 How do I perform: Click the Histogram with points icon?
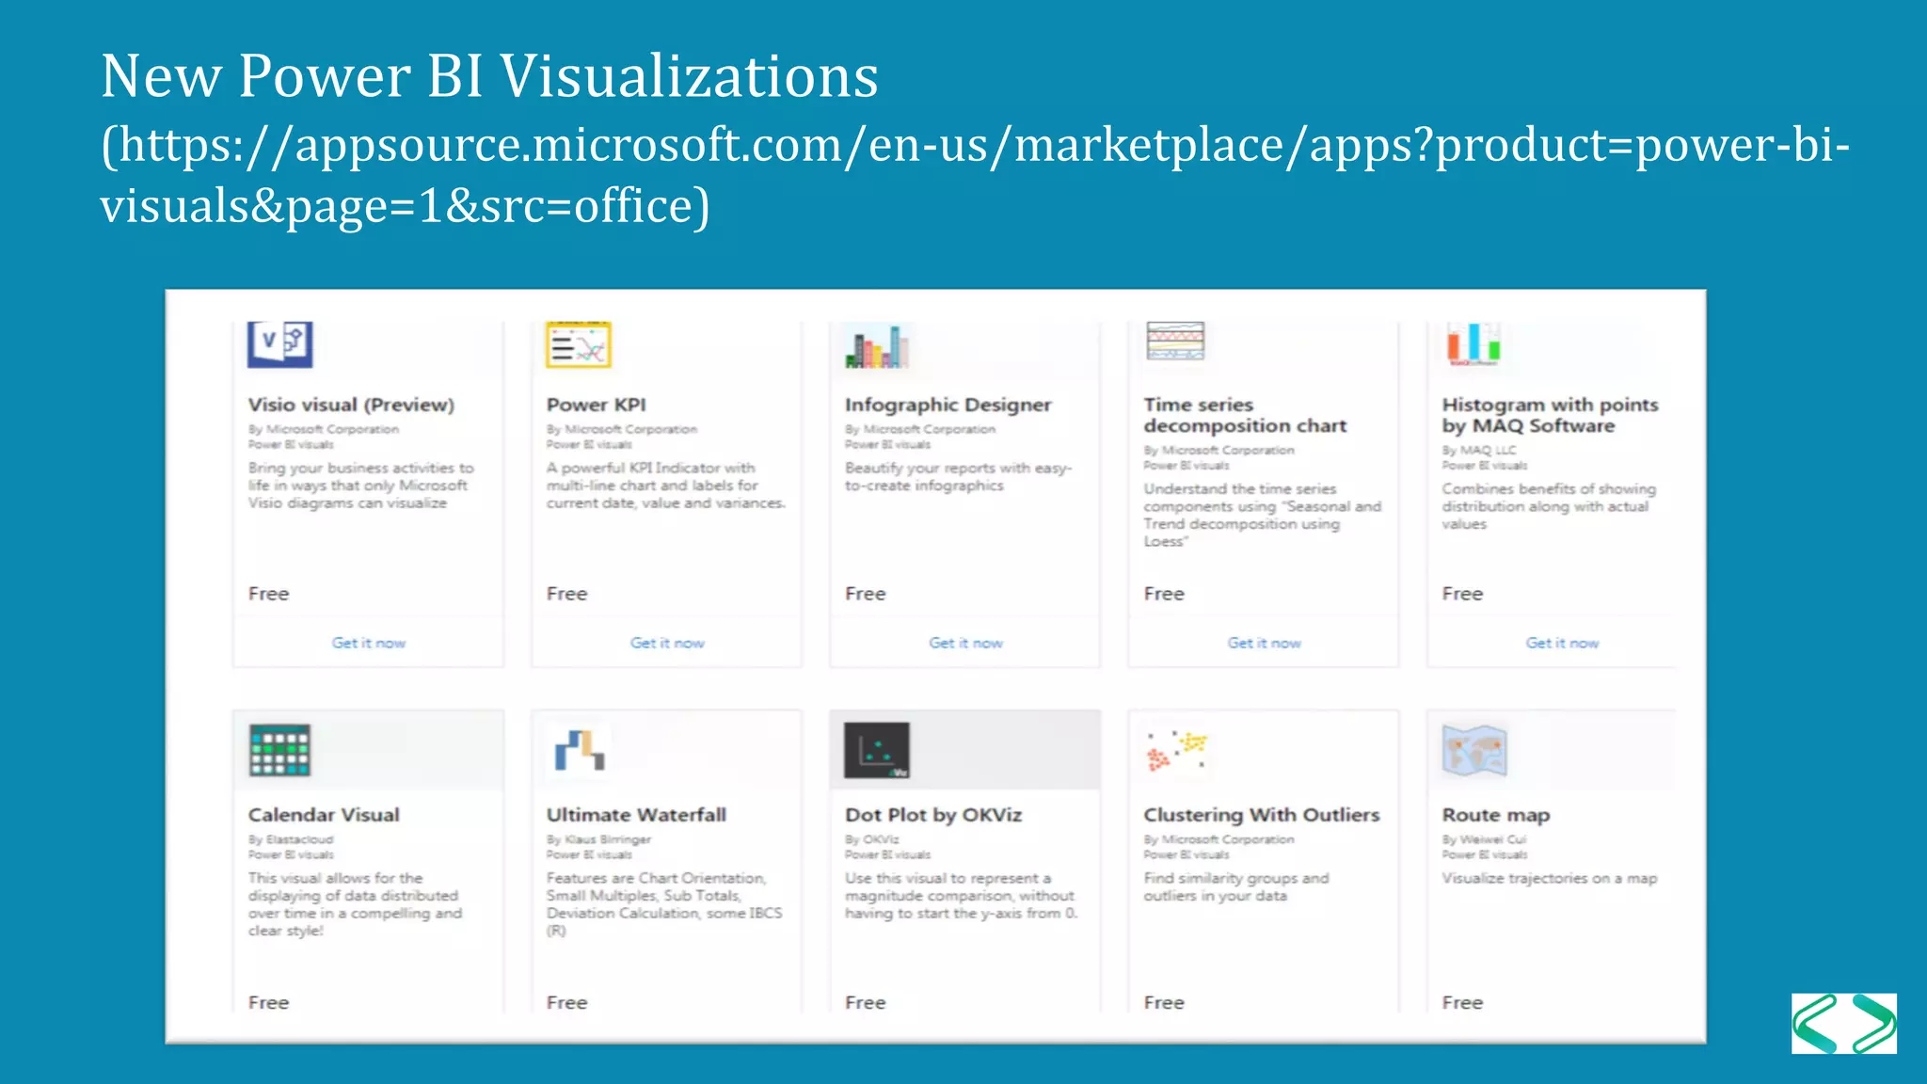[1473, 344]
